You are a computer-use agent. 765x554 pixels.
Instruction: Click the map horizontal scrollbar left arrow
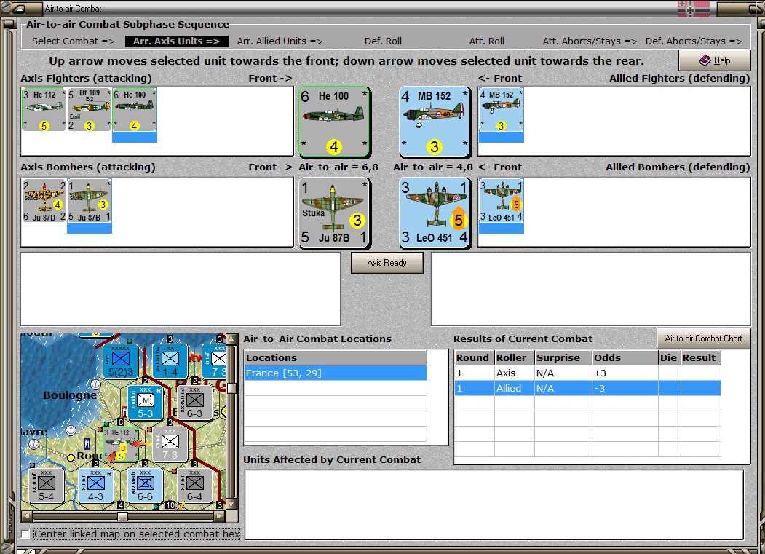pyautogui.click(x=27, y=516)
